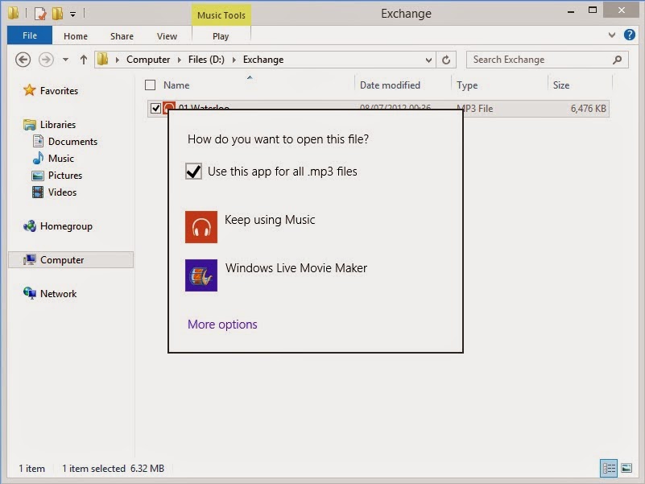
Task: Click the Libraries folder icon
Action: 30,124
